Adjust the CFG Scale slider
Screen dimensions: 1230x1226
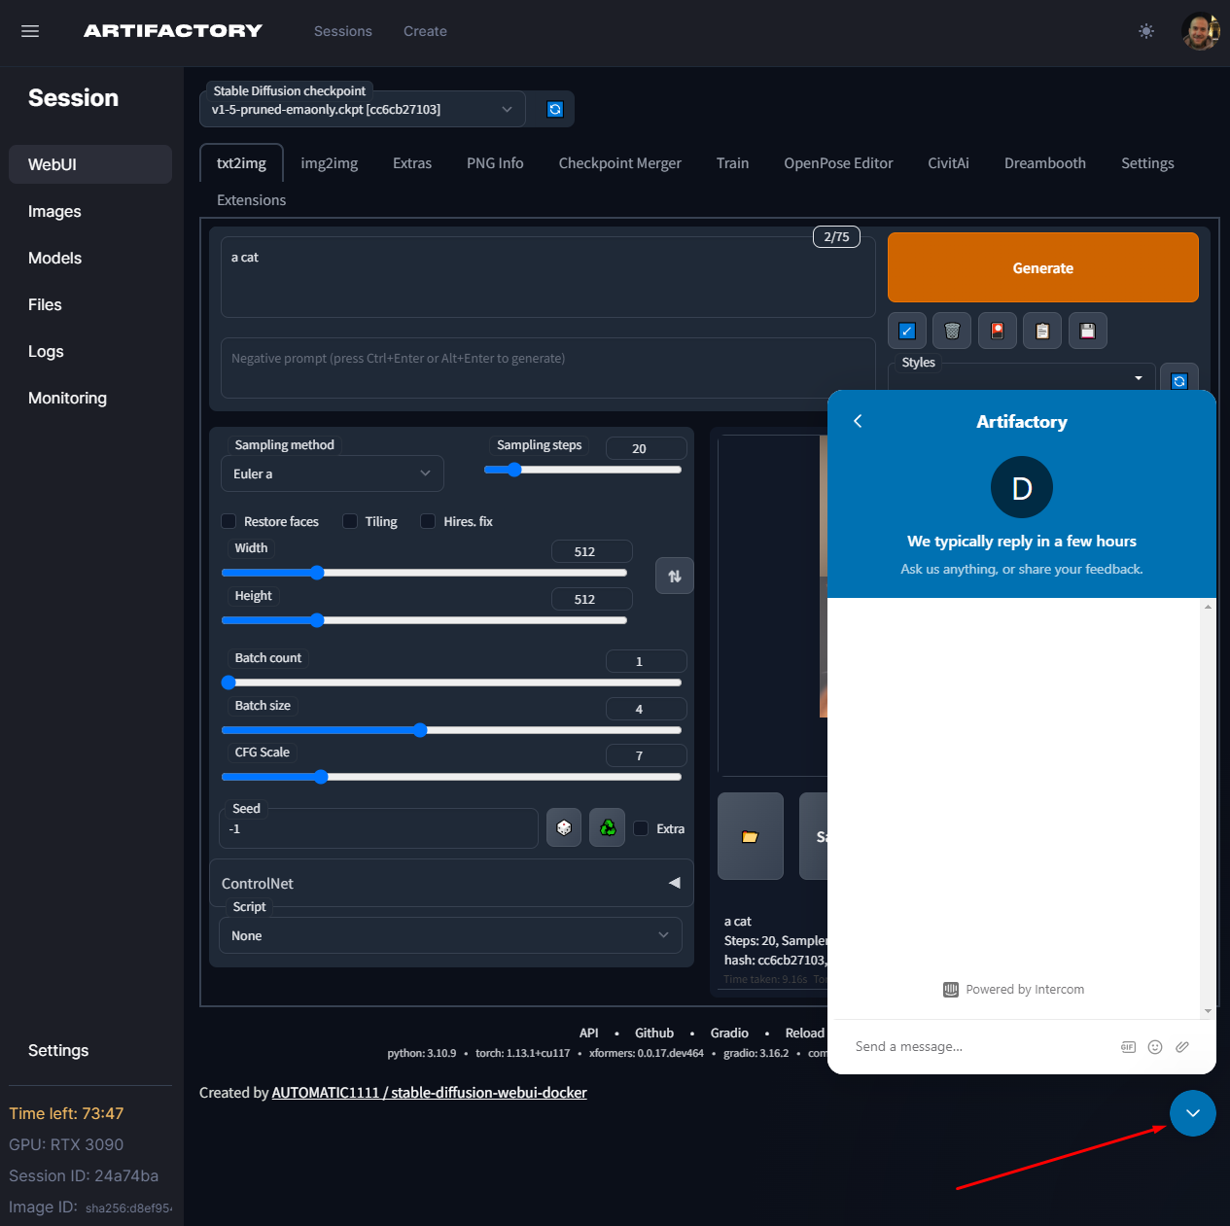click(x=451, y=777)
